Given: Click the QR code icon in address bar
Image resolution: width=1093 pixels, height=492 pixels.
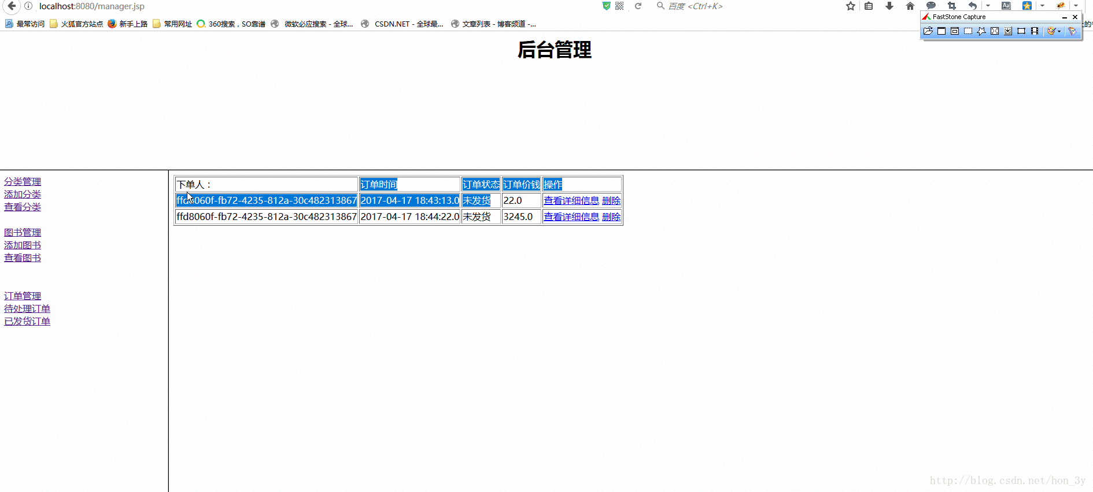Looking at the screenshot, I should point(619,6).
